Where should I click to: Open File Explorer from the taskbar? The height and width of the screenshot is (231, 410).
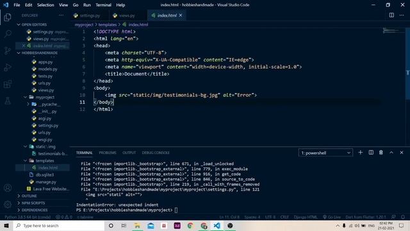point(137,225)
